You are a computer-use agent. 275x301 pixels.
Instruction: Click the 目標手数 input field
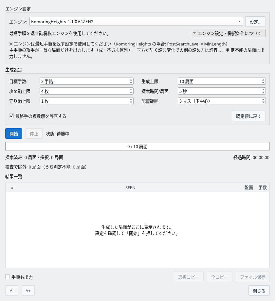(x=84, y=81)
